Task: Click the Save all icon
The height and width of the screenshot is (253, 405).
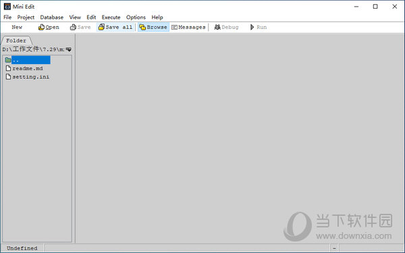Action: [x=101, y=27]
